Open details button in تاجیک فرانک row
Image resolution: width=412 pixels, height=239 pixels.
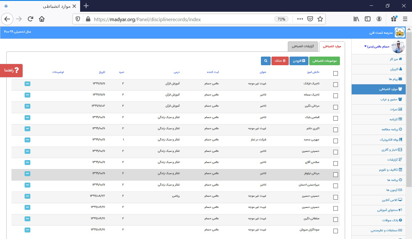[27, 84]
